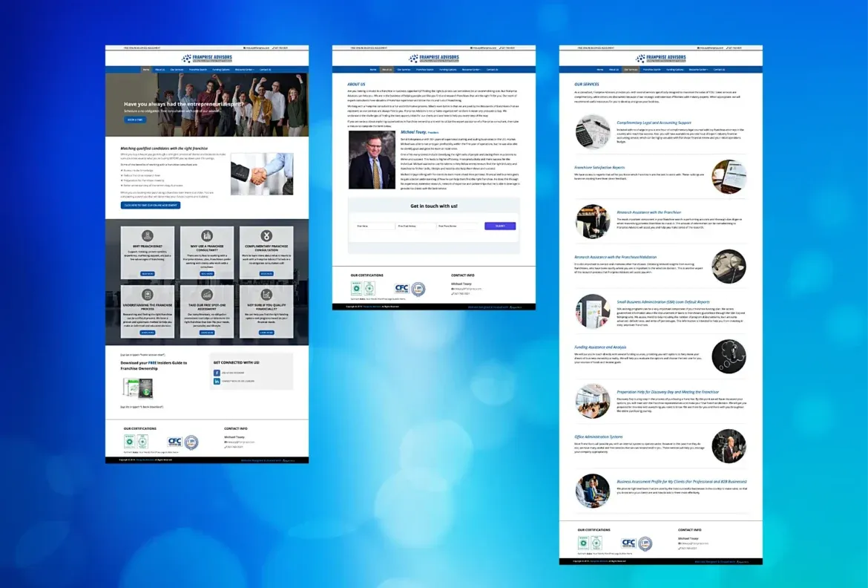868x588 pixels.
Task: Select Funding Options in About Us page navigation
Action: [x=447, y=69]
